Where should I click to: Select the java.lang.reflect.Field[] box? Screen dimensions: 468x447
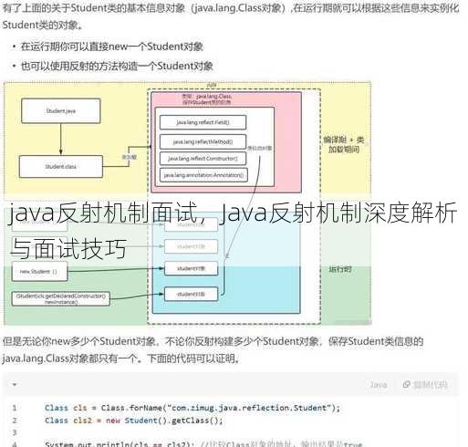203,122
